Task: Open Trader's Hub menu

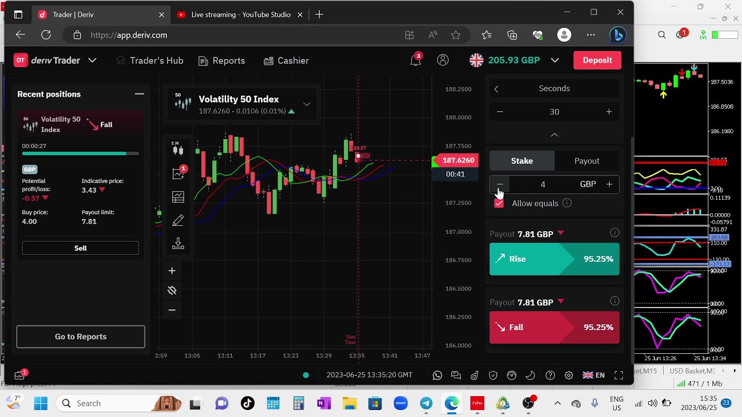Action: coord(150,60)
